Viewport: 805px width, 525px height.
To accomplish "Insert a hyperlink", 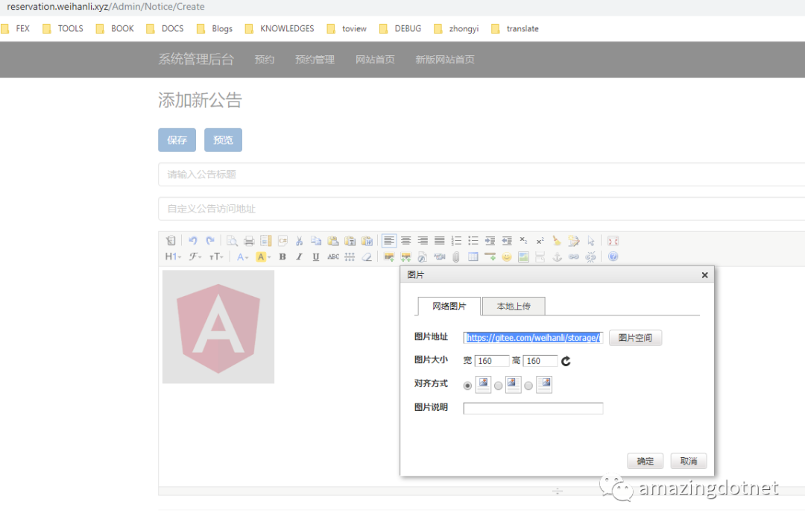I will 574,257.
